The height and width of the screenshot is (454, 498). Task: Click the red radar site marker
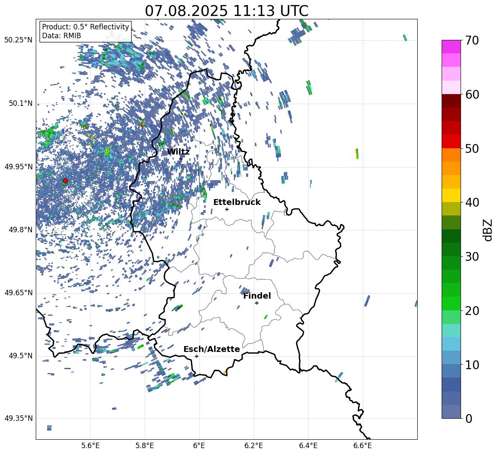(65, 181)
